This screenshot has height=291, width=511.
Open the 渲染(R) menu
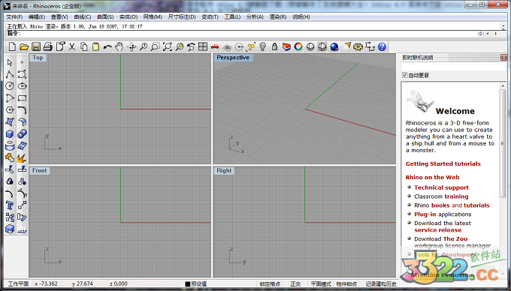277,17
